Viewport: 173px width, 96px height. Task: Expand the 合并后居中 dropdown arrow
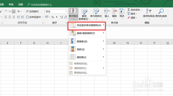coord(43,17)
